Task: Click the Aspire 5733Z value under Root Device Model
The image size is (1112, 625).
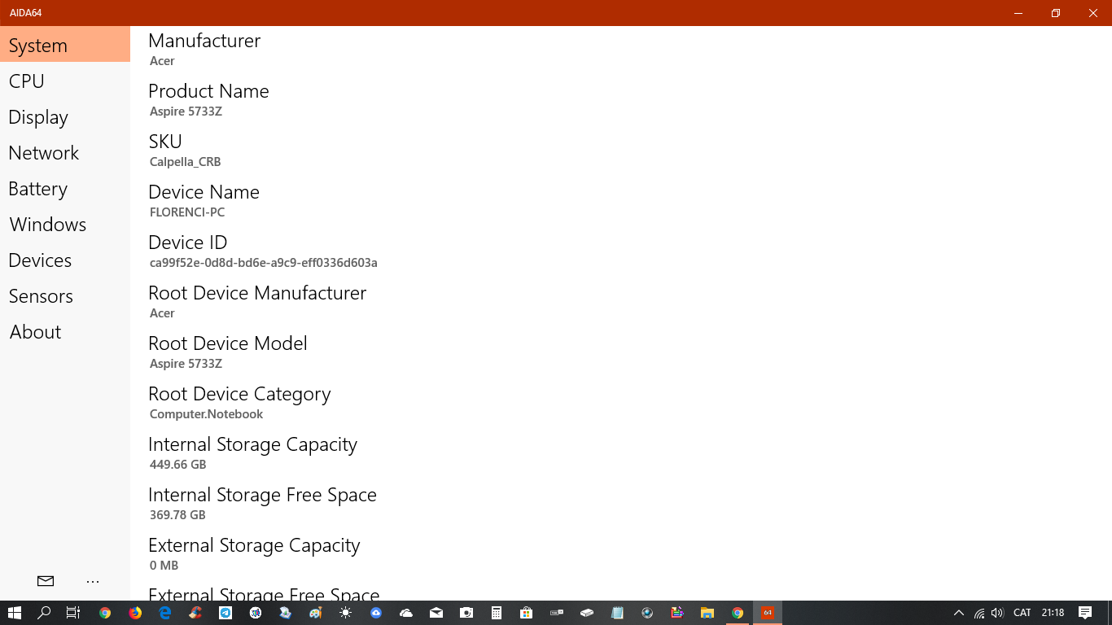Action: point(186,364)
